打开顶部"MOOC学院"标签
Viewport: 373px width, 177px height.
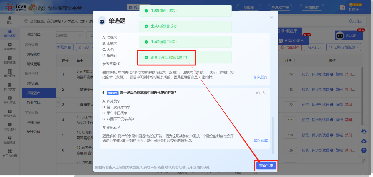(281, 7)
